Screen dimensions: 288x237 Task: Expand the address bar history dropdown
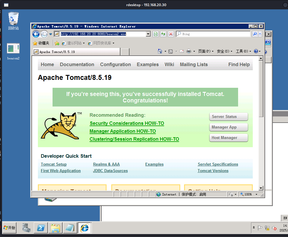[148, 34]
